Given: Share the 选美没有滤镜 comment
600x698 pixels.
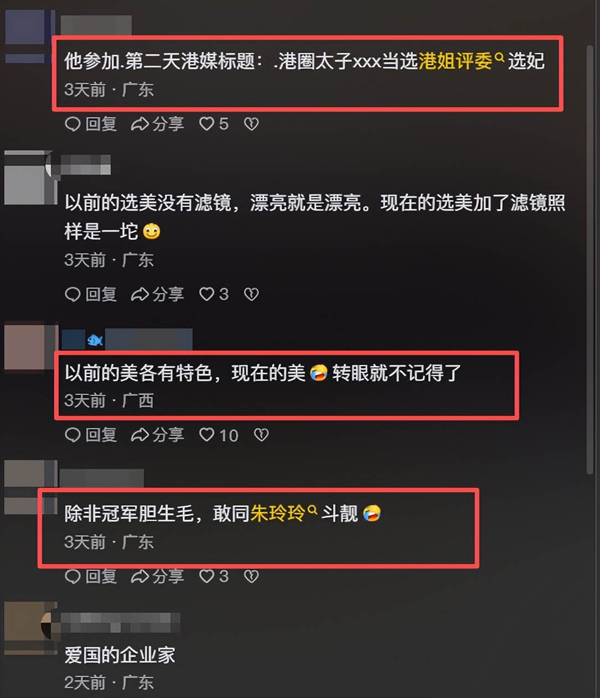Looking at the screenshot, I should point(158,294).
